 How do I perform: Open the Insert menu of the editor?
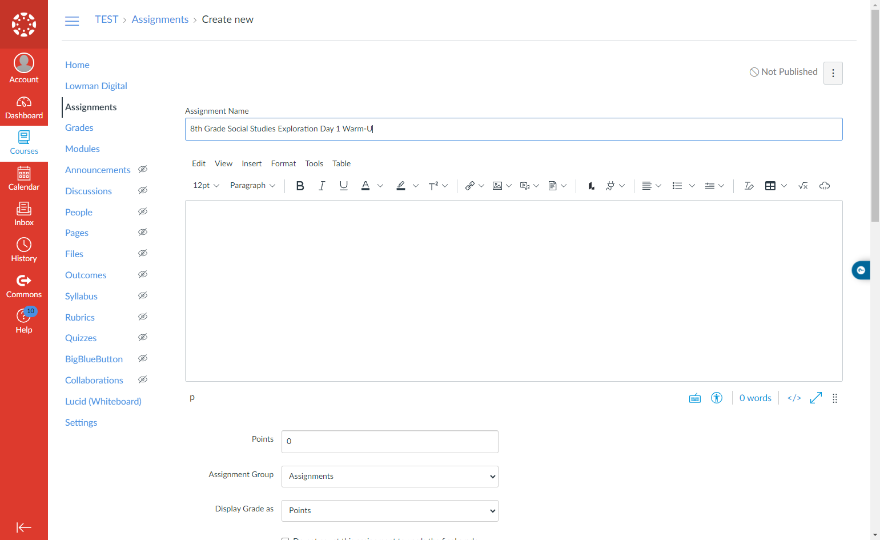point(252,163)
